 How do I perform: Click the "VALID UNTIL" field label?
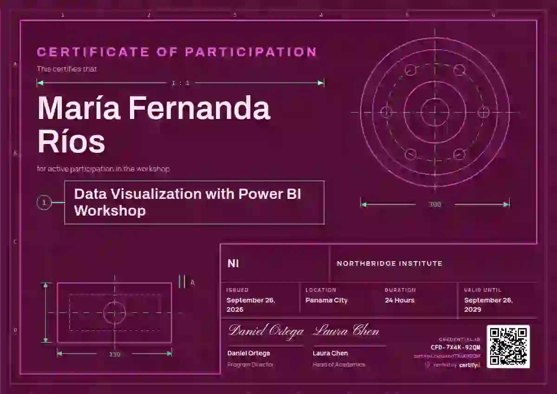point(483,290)
